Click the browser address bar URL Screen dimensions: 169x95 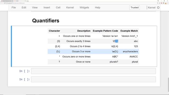(x=16, y=3)
